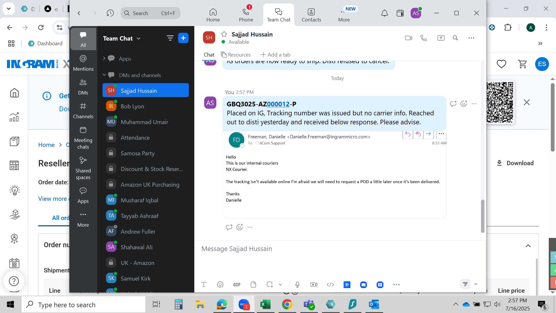Open the Muhammad Umair chat
Viewport: 556px width, 313px height.
[x=146, y=122]
